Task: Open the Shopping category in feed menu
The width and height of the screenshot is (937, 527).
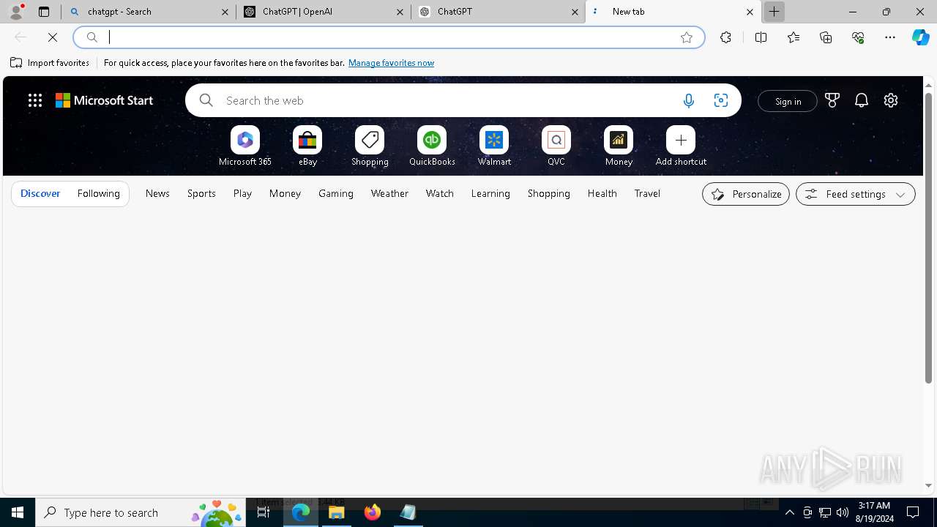Action: [x=548, y=194]
